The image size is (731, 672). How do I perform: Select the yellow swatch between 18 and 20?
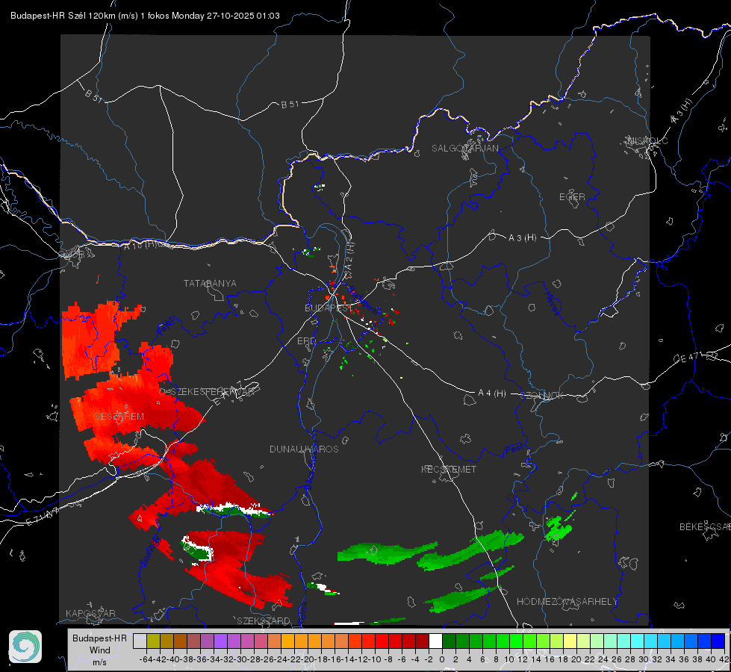pyautogui.click(x=570, y=641)
